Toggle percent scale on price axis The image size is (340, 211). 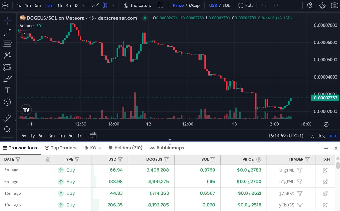(x=312, y=136)
